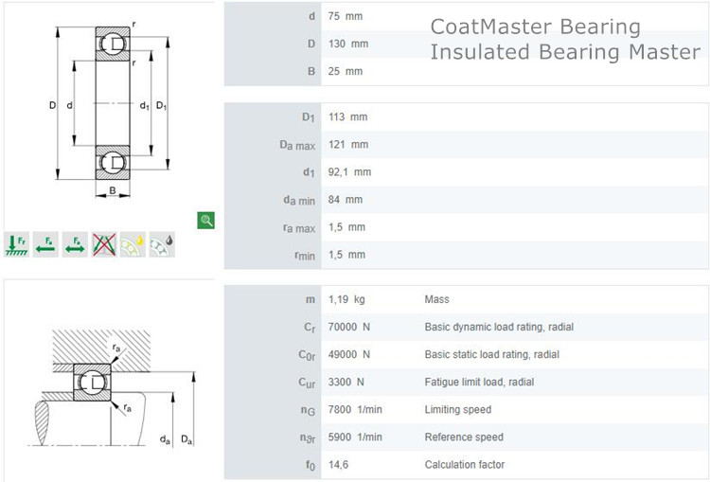
Task: Select the limiting speed value 7800 1/min
Action: click(355, 409)
